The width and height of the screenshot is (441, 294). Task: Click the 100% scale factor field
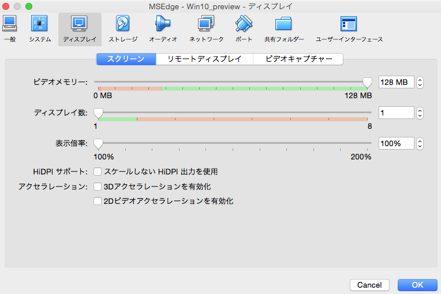pyautogui.click(x=397, y=143)
